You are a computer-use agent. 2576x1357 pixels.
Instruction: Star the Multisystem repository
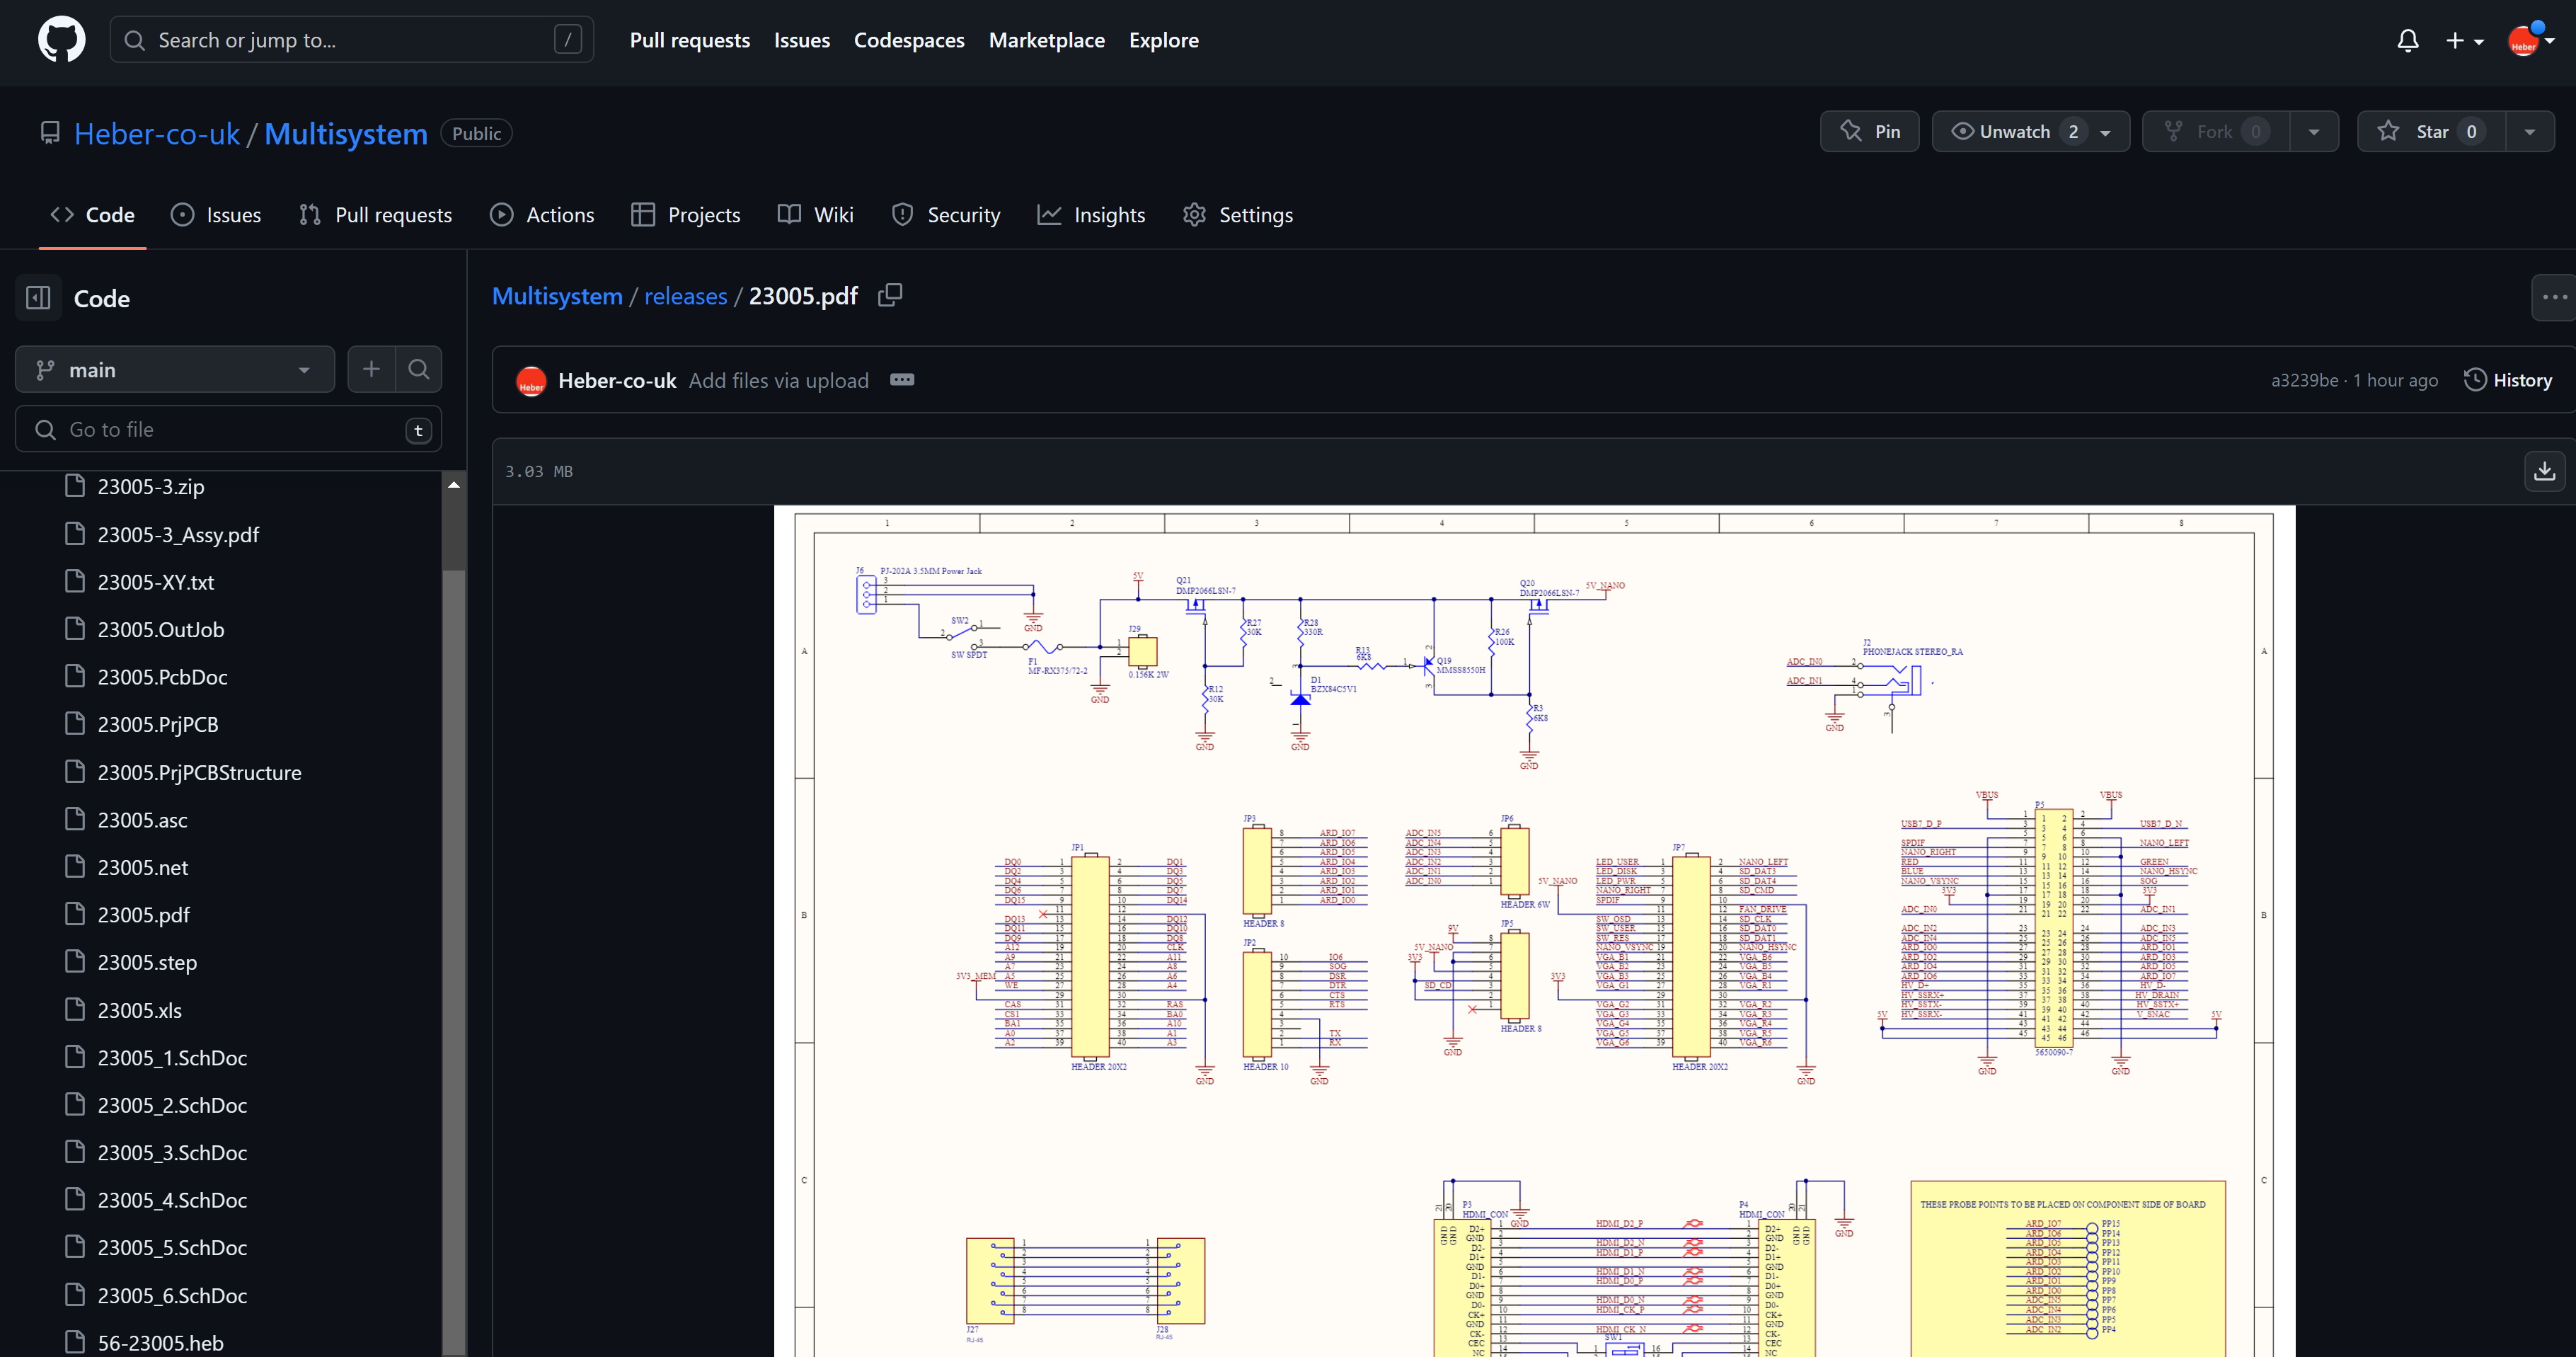pyautogui.click(x=2431, y=132)
